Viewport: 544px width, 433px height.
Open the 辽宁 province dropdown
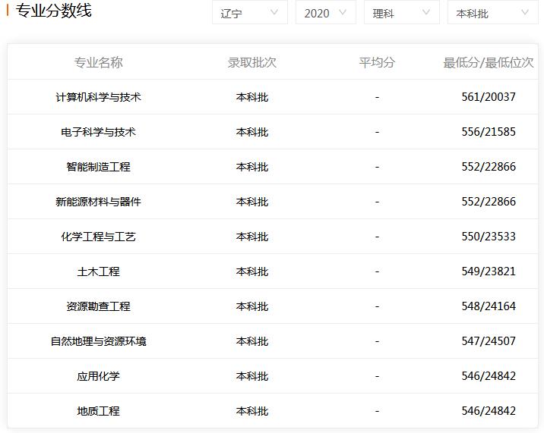(x=250, y=12)
